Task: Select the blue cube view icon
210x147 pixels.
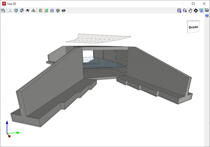Action: 16,10
